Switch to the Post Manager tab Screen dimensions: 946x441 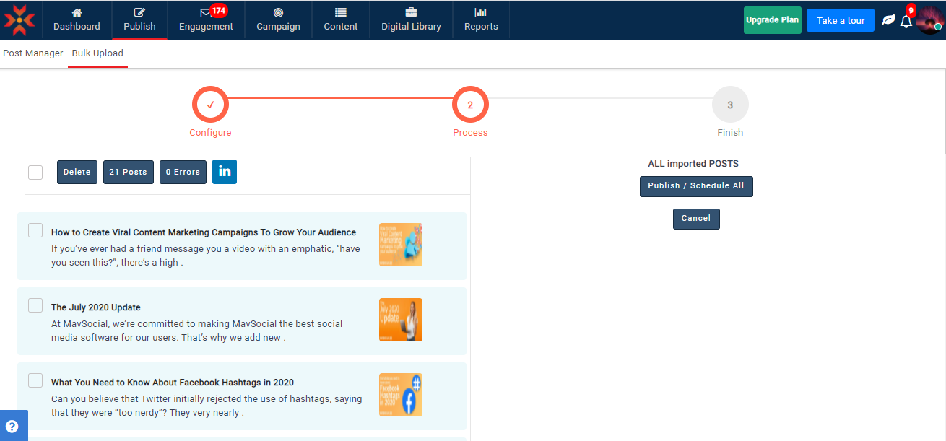tap(33, 53)
